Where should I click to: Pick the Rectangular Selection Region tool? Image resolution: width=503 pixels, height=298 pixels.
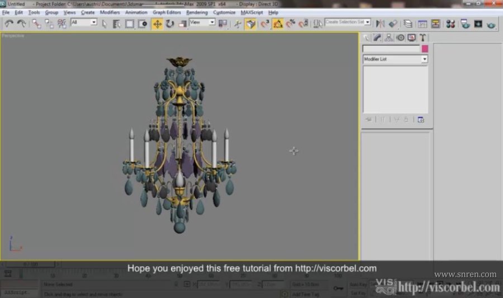coord(130,23)
